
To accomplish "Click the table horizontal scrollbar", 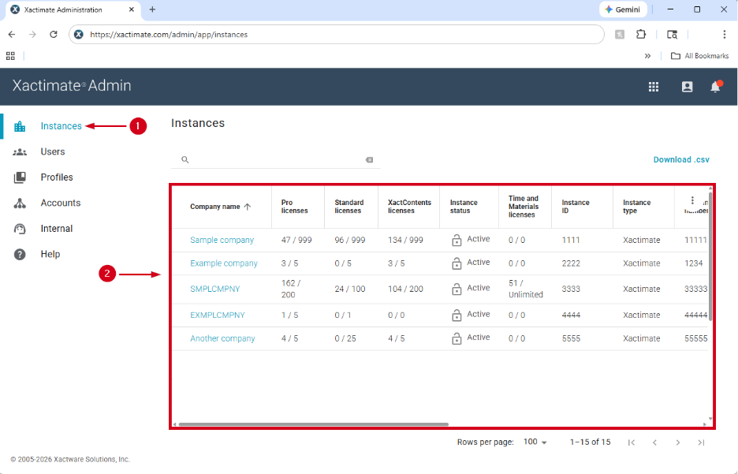I will tap(314, 424).
